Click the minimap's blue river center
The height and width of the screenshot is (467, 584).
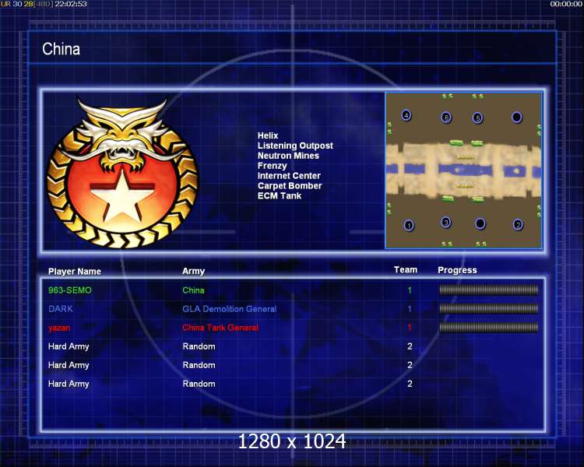465,170
